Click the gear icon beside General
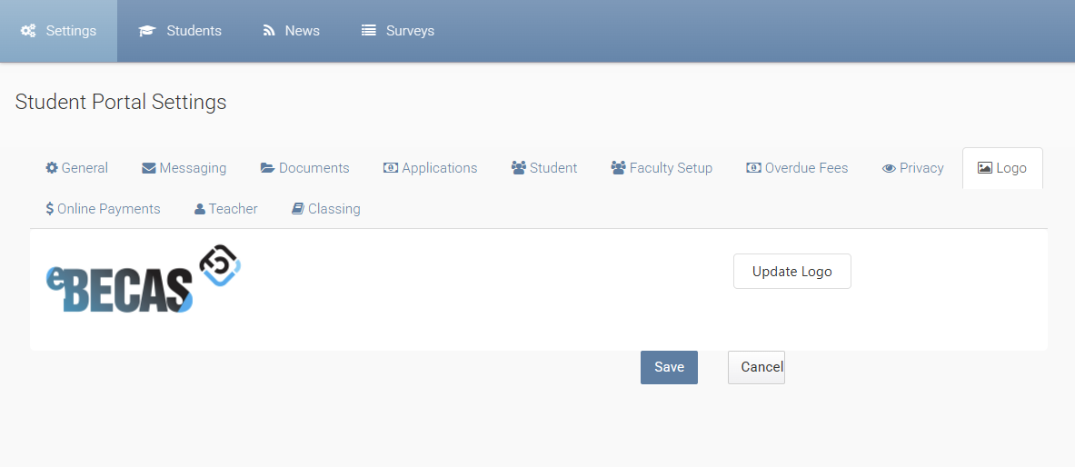This screenshot has width=1075, height=467. (x=52, y=168)
